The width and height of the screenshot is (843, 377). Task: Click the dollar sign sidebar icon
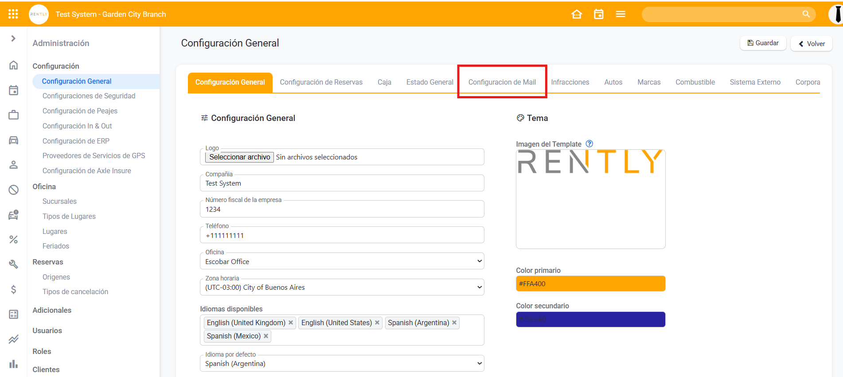tap(14, 289)
